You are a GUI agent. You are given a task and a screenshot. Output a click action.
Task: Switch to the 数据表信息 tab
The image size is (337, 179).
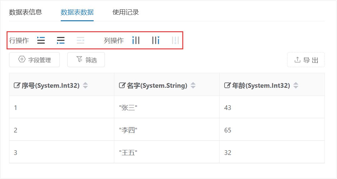[x=26, y=12]
